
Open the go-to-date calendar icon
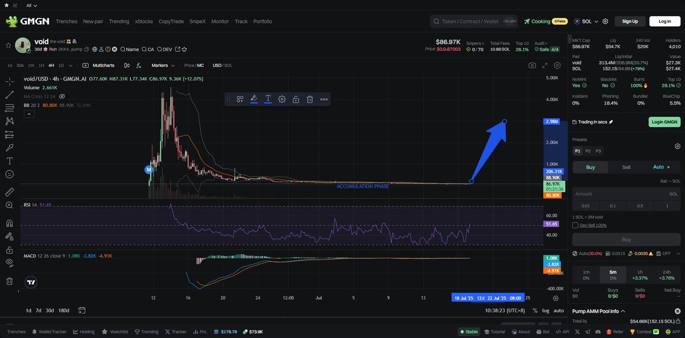[x=82, y=311]
